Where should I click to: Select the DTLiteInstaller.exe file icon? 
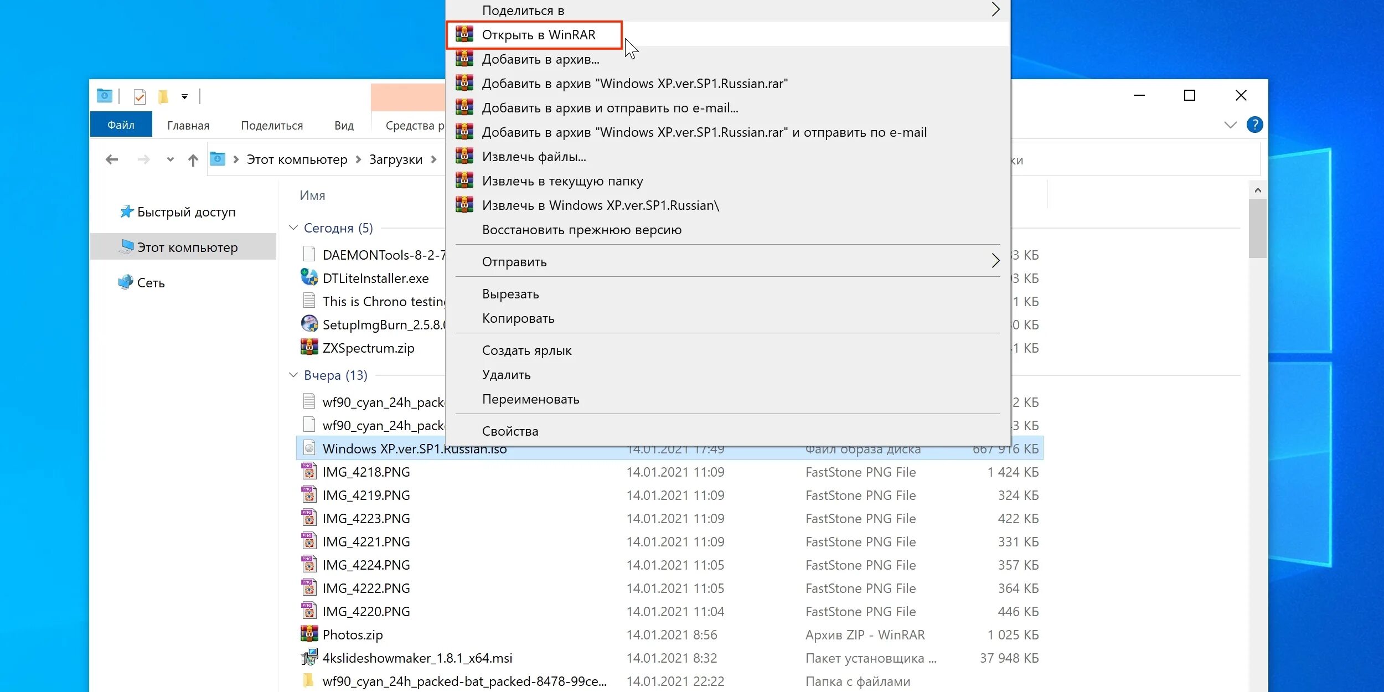click(309, 277)
